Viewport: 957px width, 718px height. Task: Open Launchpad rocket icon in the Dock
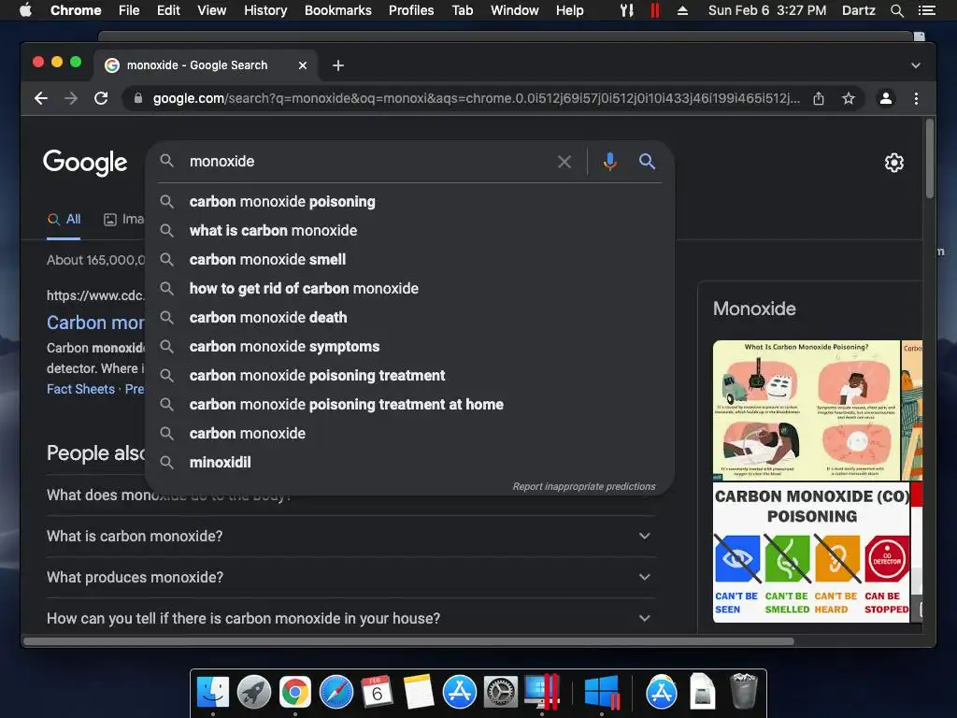click(x=254, y=693)
